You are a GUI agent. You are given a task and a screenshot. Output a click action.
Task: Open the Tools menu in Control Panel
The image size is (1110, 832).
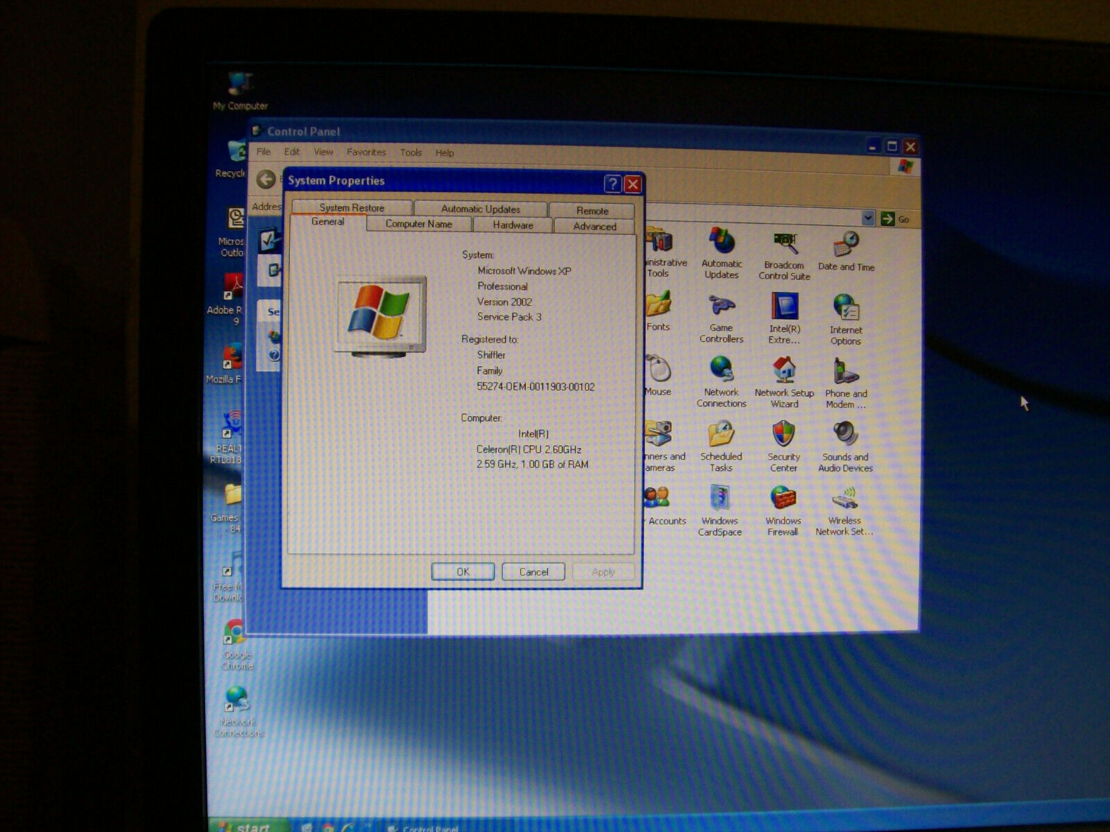411,153
